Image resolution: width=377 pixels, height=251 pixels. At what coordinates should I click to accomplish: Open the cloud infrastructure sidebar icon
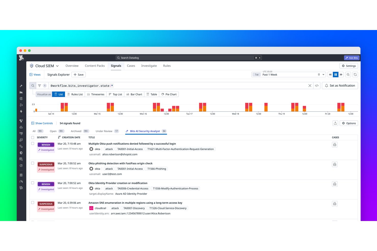[x=21, y=127]
